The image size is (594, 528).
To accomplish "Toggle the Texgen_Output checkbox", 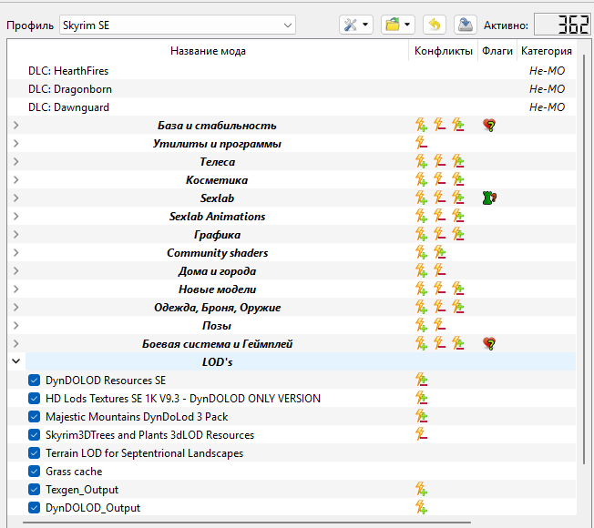I will coord(34,490).
